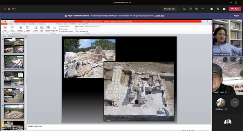The width and height of the screenshot is (243, 131).
Task: Switch to the Outline pane tab
Action: point(11,36)
